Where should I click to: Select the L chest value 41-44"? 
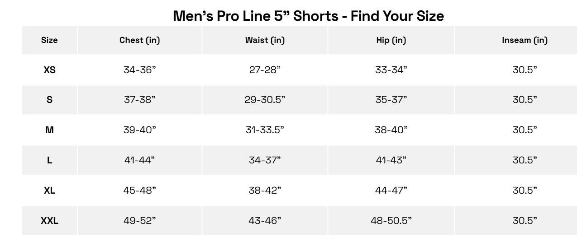click(139, 160)
